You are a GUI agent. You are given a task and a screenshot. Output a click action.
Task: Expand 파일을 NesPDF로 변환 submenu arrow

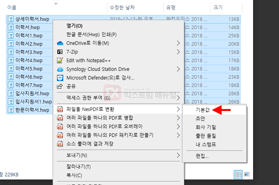(178, 109)
